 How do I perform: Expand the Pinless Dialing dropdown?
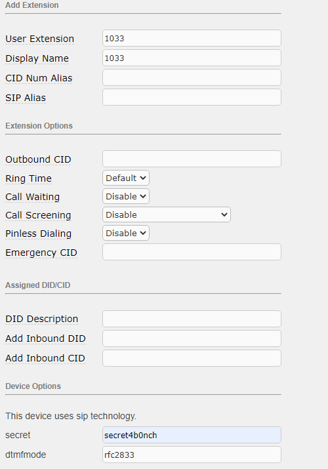(x=126, y=233)
